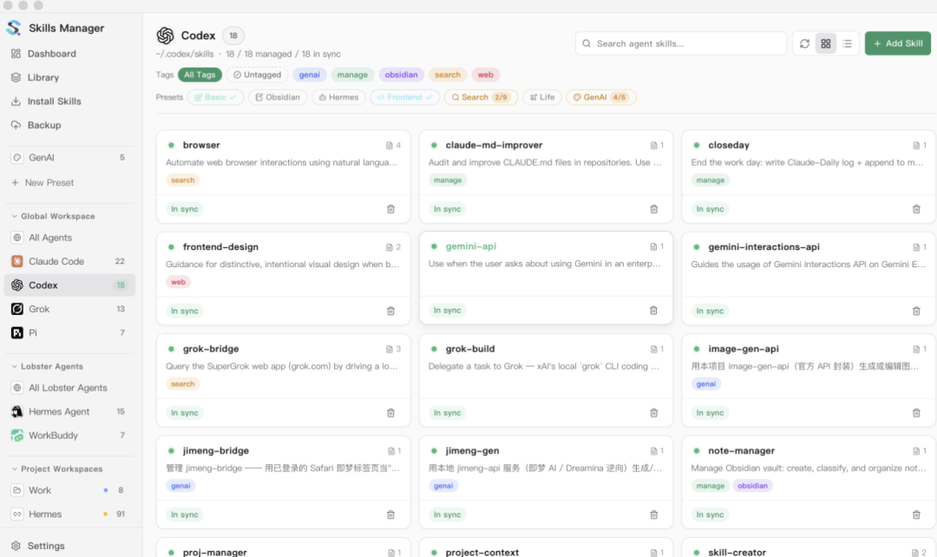This screenshot has width=937, height=557.
Task: Toggle the Frontend preset chip
Action: pyautogui.click(x=404, y=97)
